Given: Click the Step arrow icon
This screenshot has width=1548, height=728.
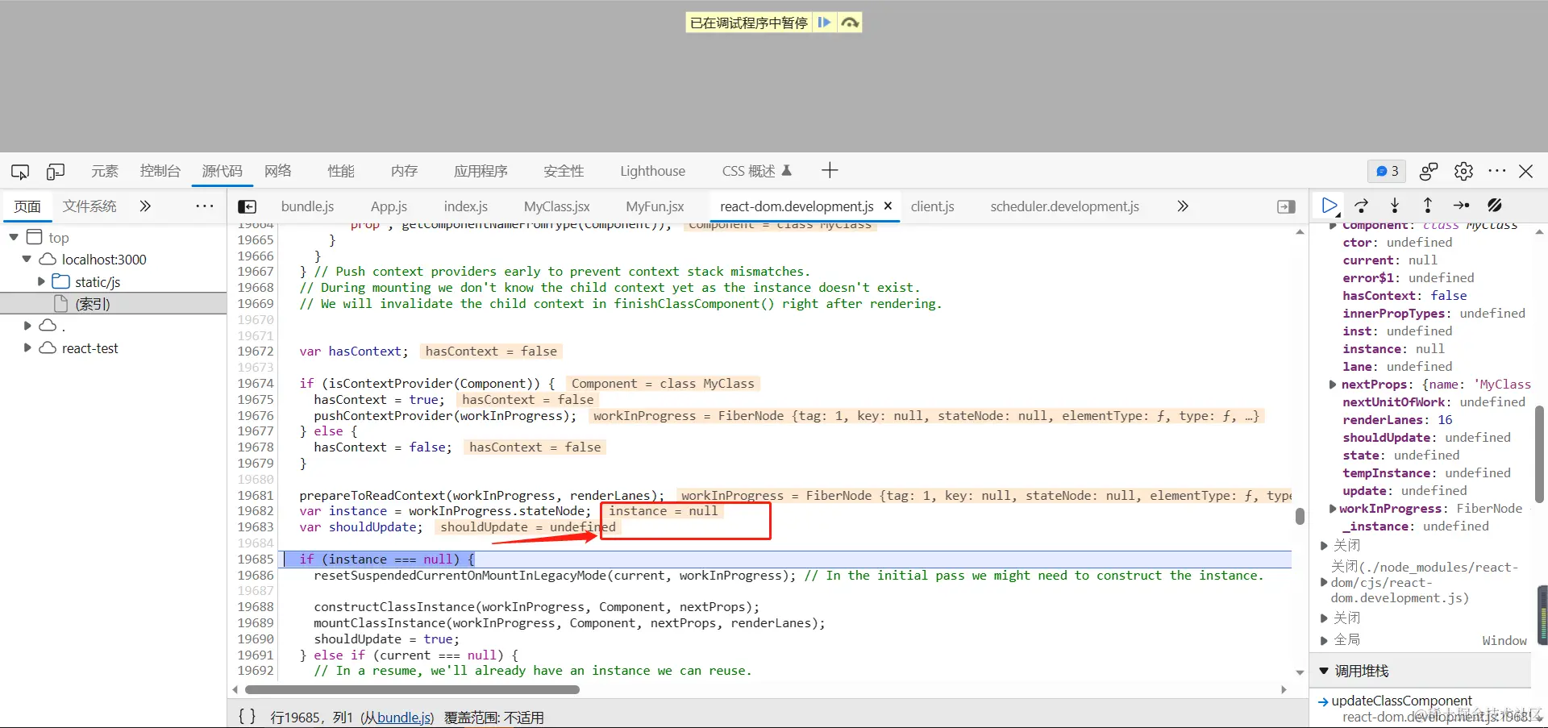Looking at the screenshot, I should 1461,206.
